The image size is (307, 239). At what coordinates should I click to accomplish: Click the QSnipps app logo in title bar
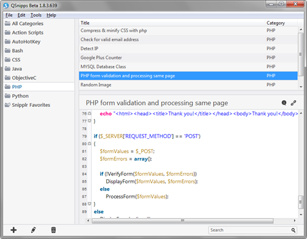(6, 6)
